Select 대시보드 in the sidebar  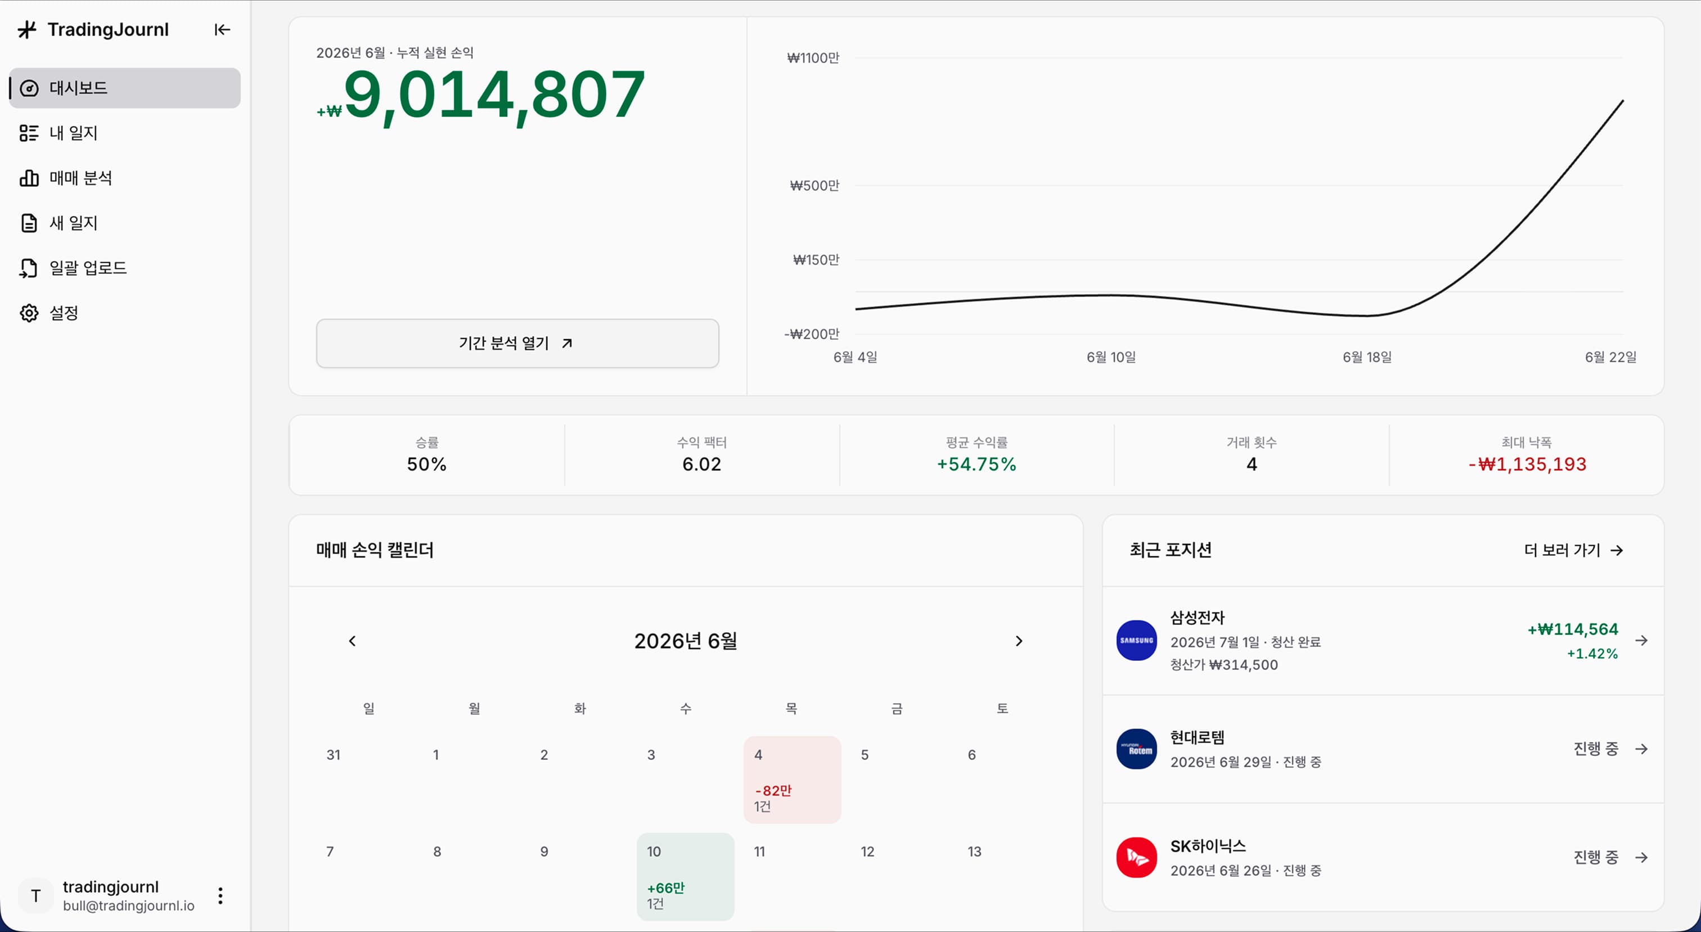tap(125, 88)
